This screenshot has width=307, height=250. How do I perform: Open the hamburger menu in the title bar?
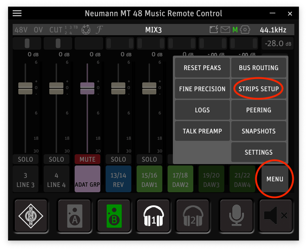point(17,13)
